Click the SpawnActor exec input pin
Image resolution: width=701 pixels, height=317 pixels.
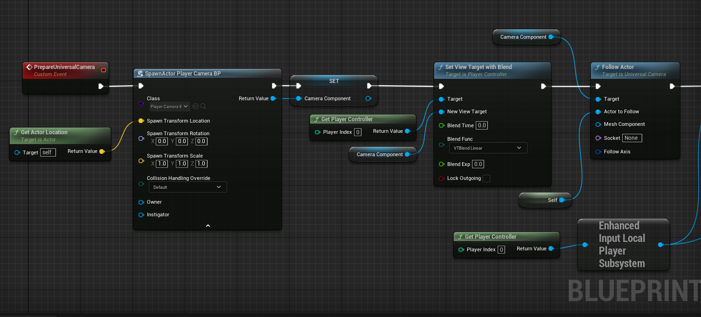(141, 86)
